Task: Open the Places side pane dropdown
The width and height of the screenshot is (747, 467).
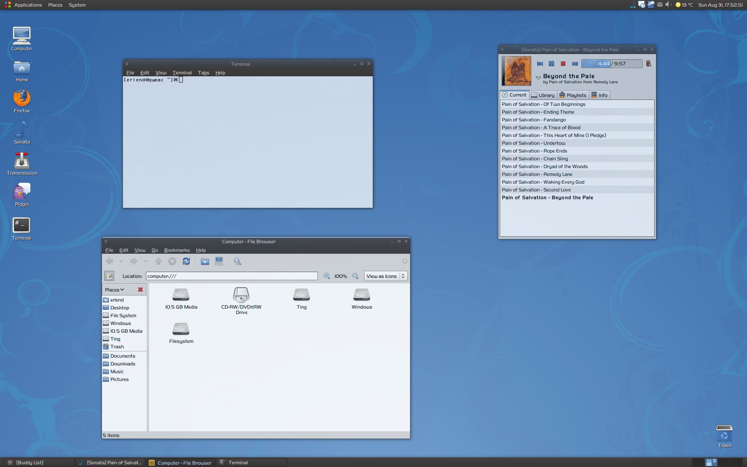Action: tap(114, 290)
